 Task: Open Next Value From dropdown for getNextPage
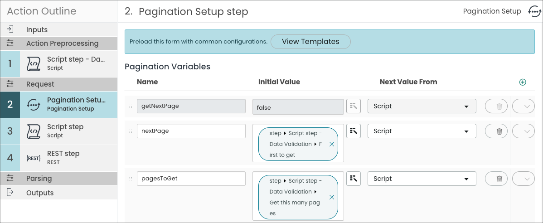coord(422,107)
